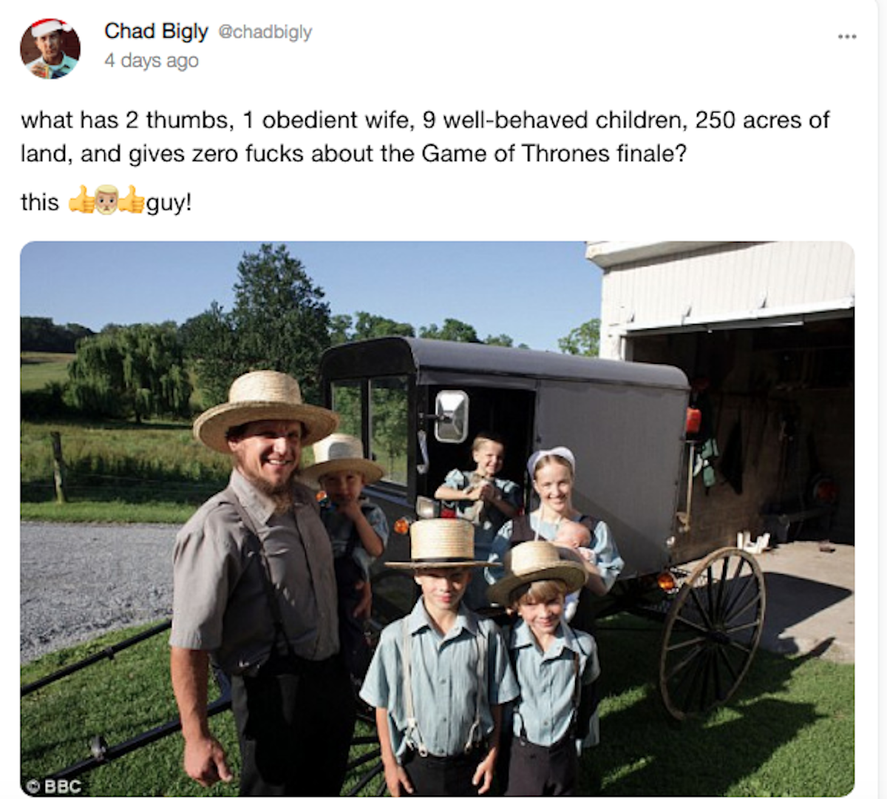The width and height of the screenshot is (887, 799).
Task: Click the man face emoji between thumbs
Action: click(107, 200)
